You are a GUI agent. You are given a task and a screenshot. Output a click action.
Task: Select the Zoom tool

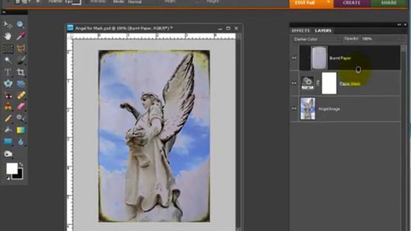21,25
